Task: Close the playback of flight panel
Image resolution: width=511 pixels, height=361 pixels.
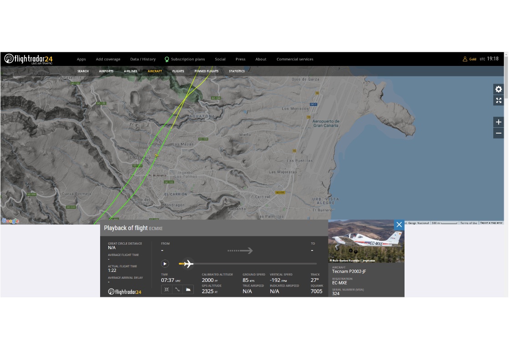Action: [x=399, y=225]
